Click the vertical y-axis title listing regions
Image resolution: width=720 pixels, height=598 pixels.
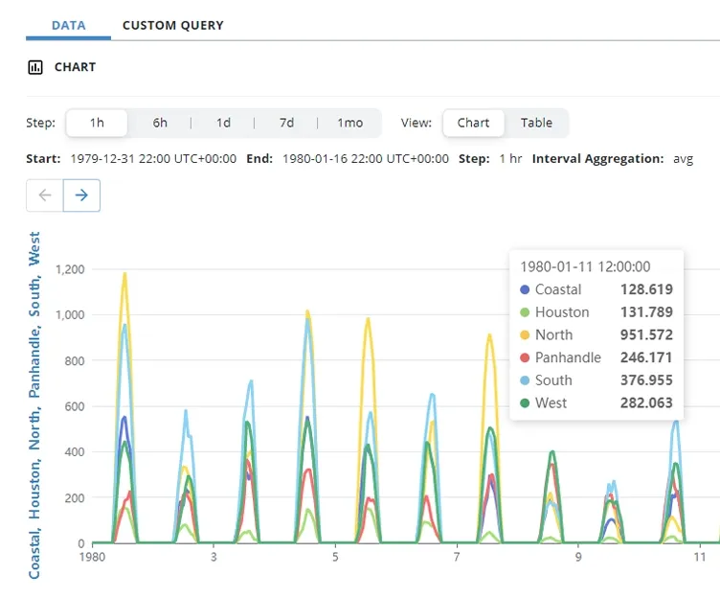34,405
